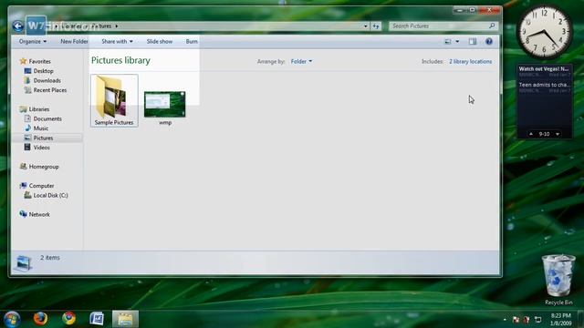Click the New Folder button

[x=74, y=41]
